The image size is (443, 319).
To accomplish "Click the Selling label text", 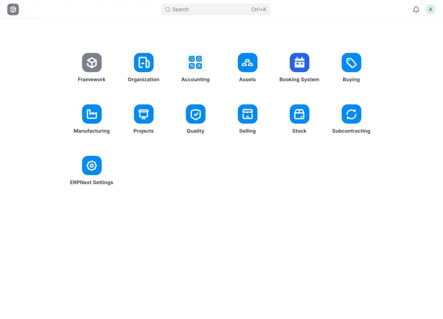I will [x=247, y=131].
